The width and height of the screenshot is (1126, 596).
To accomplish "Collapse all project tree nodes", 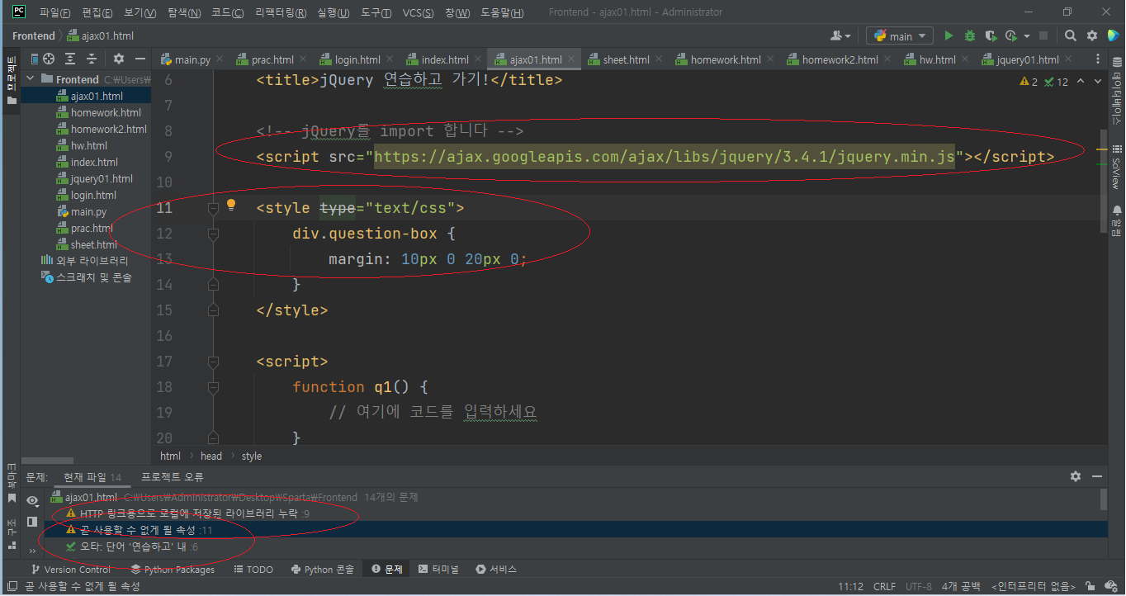I will [92, 59].
